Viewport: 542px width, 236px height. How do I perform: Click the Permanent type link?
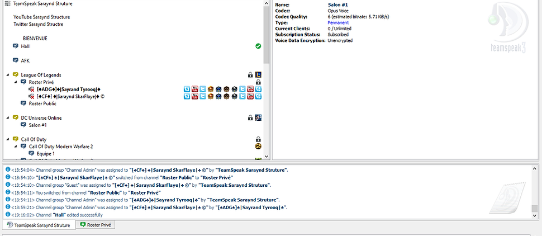[338, 22]
